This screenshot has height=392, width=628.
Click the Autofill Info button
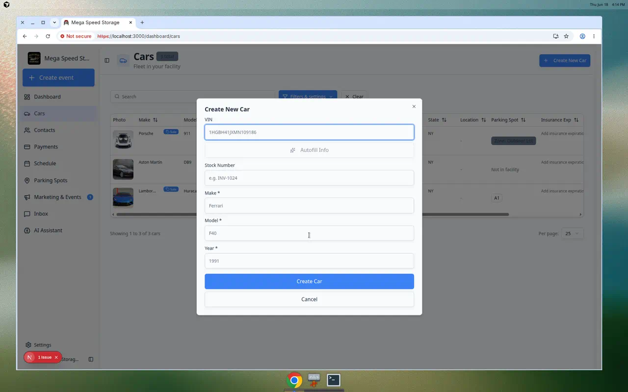pos(309,150)
